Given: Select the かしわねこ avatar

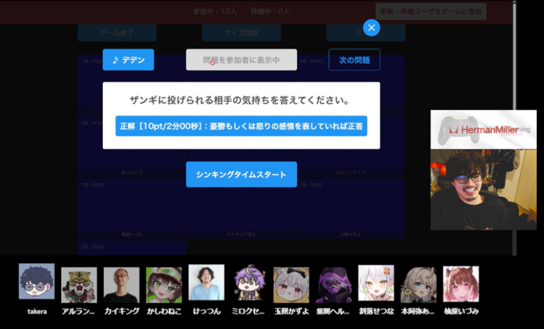Looking at the screenshot, I should [x=164, y=285].
